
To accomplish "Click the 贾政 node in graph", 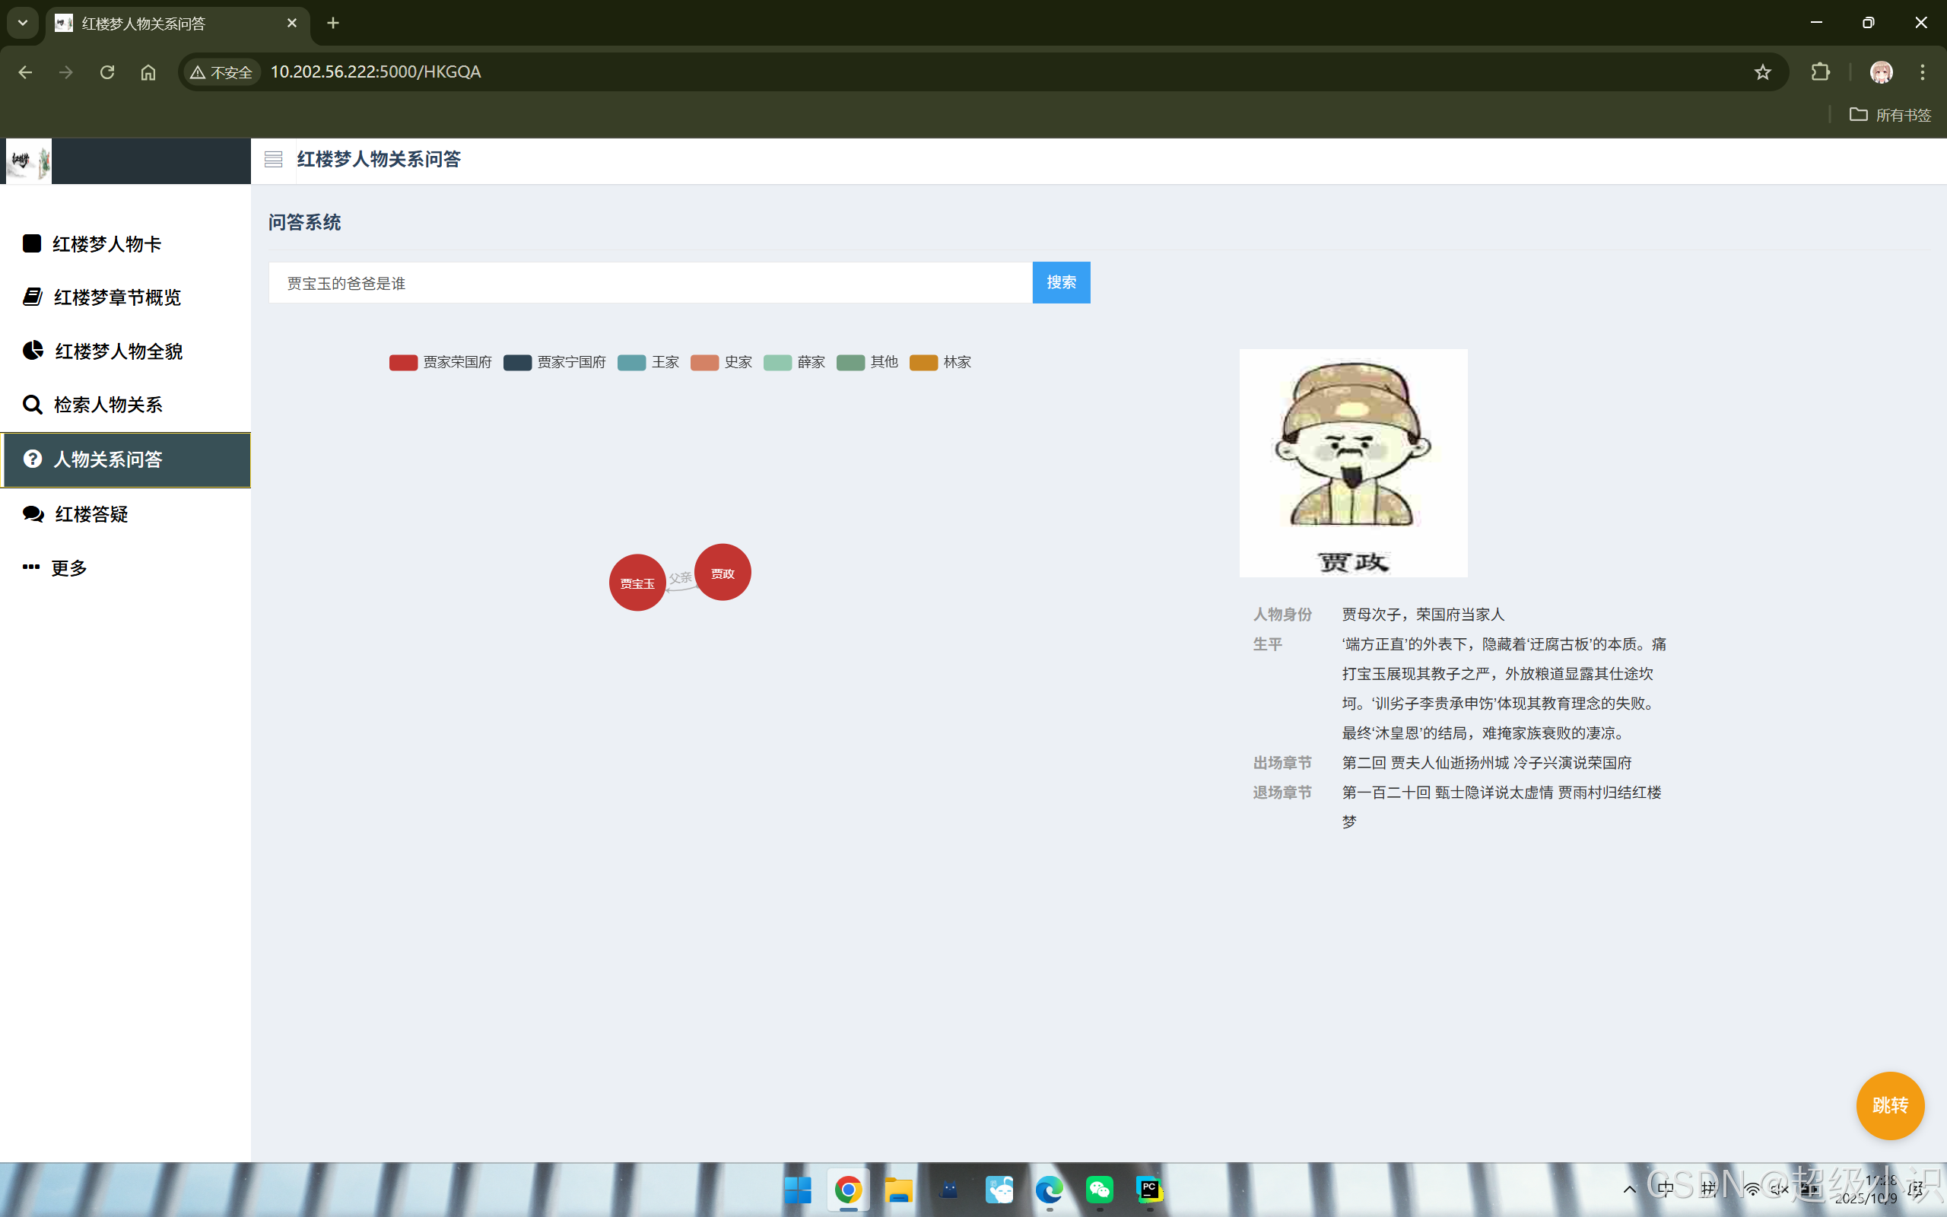I will (722, 573).
